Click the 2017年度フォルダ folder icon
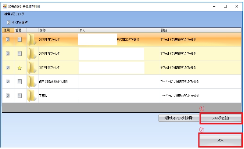The height and width of the screenshot is (149, 244). click(32, 68)
